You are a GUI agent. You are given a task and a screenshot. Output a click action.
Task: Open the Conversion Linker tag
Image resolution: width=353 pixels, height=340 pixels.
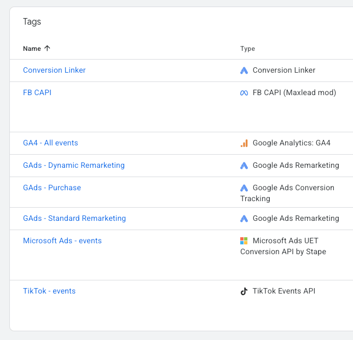(54, 70)
